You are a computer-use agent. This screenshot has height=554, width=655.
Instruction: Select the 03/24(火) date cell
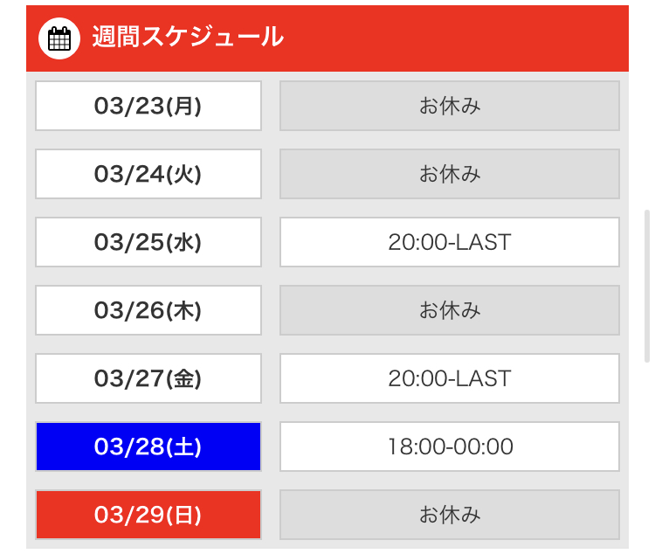coord(148,174)
